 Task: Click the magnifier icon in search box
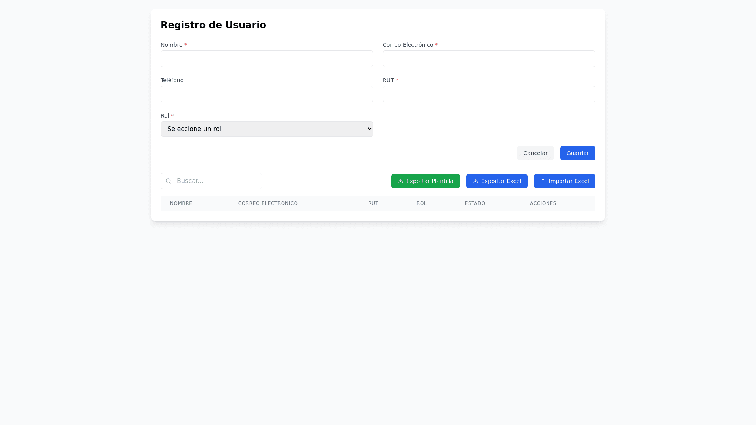[169, 181]
